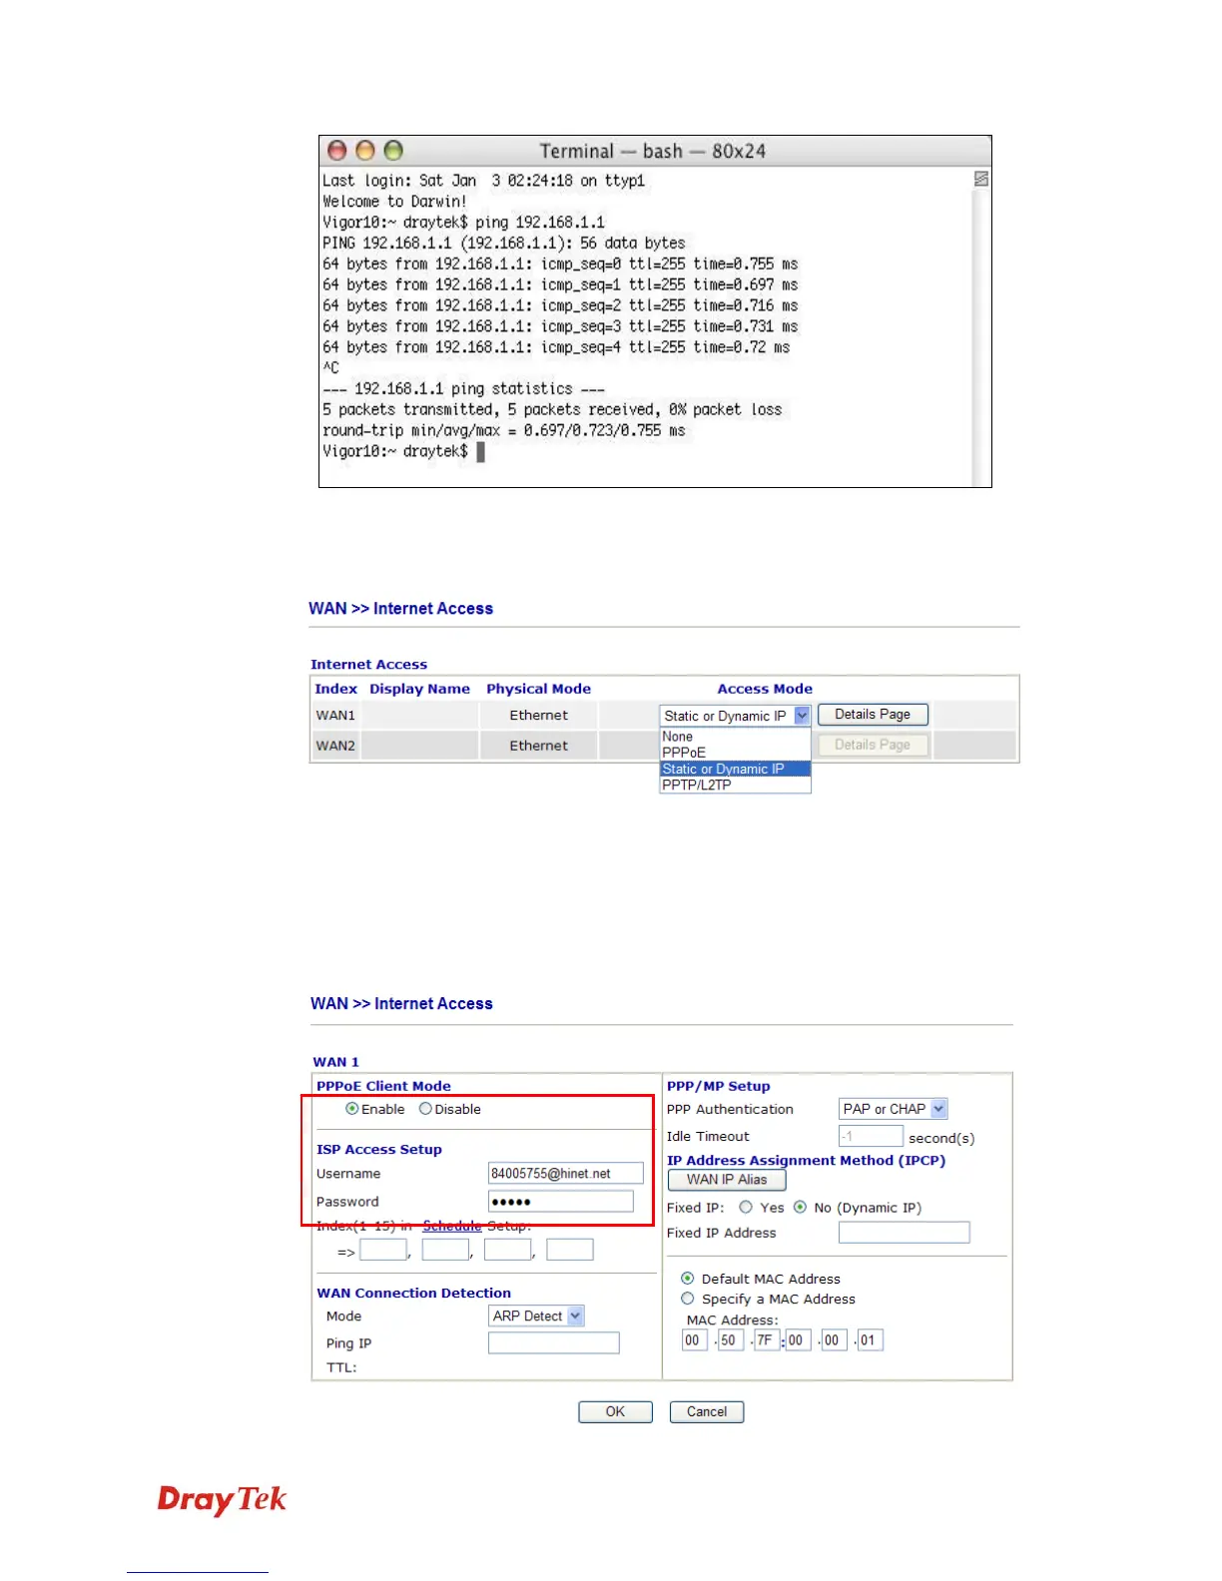Image resolution: width=1222 pixels, height=1581 pixels.
Task: Click the ISP Username field
Action: (565, 1174)
